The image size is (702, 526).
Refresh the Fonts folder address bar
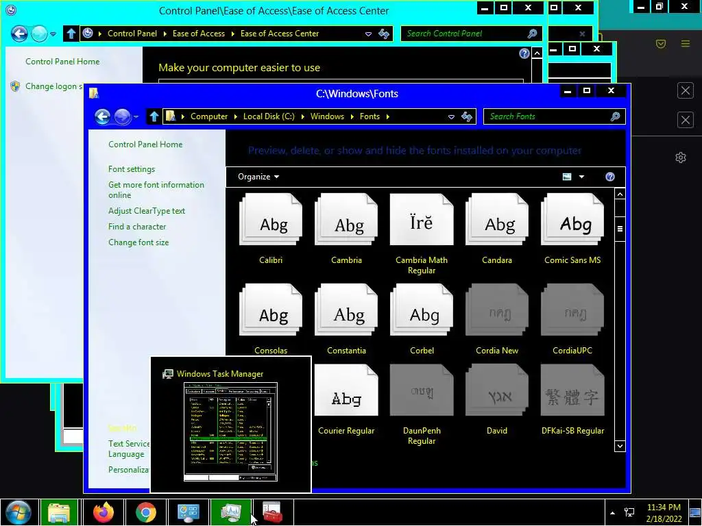(467, 116)
